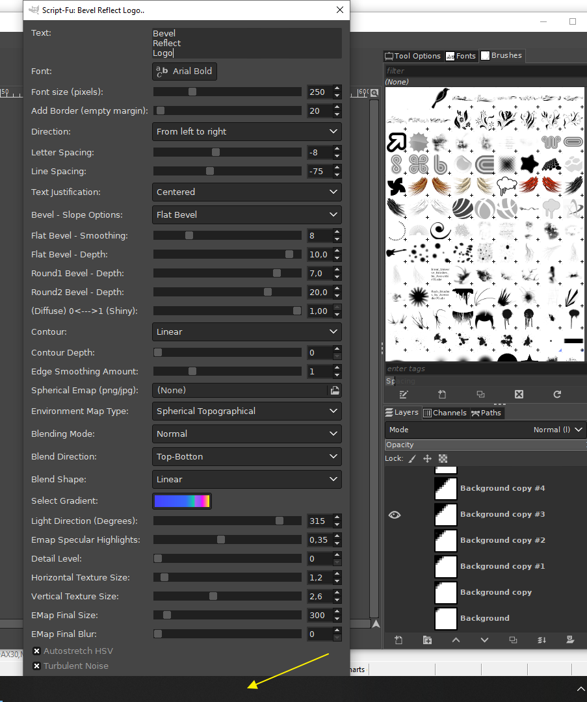587x702 pixels.
Task: Open the Contour dropdown
Action: coord(247,331)
